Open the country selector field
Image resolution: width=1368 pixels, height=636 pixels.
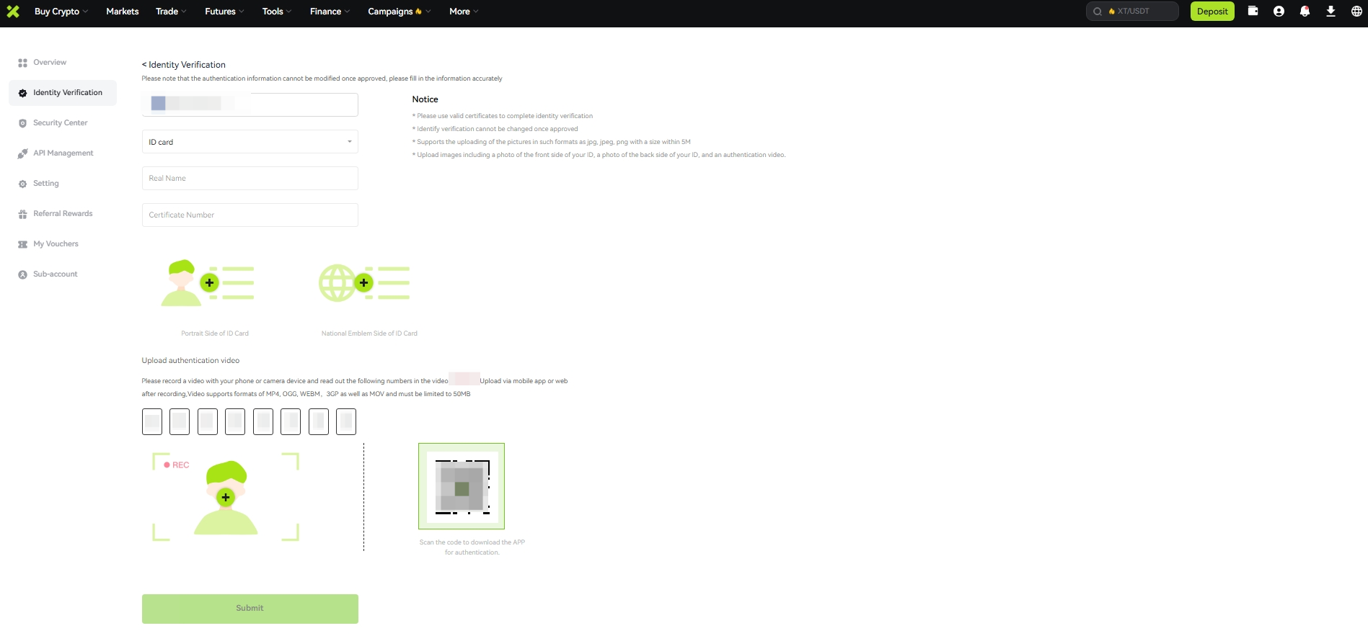pyautogui.click(x=250, y=104)
